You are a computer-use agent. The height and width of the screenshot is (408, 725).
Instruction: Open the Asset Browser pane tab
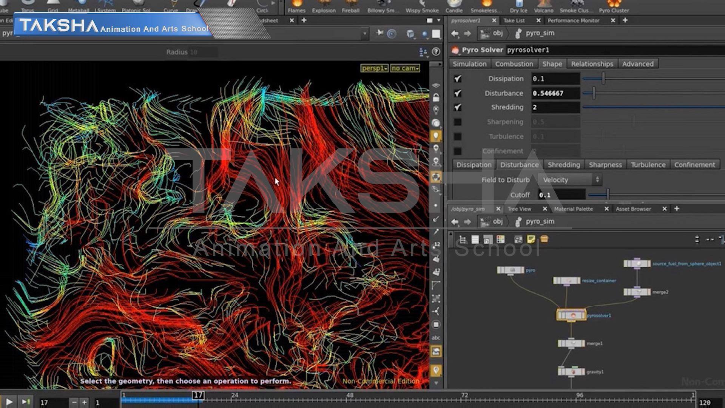tap(633, 209)
